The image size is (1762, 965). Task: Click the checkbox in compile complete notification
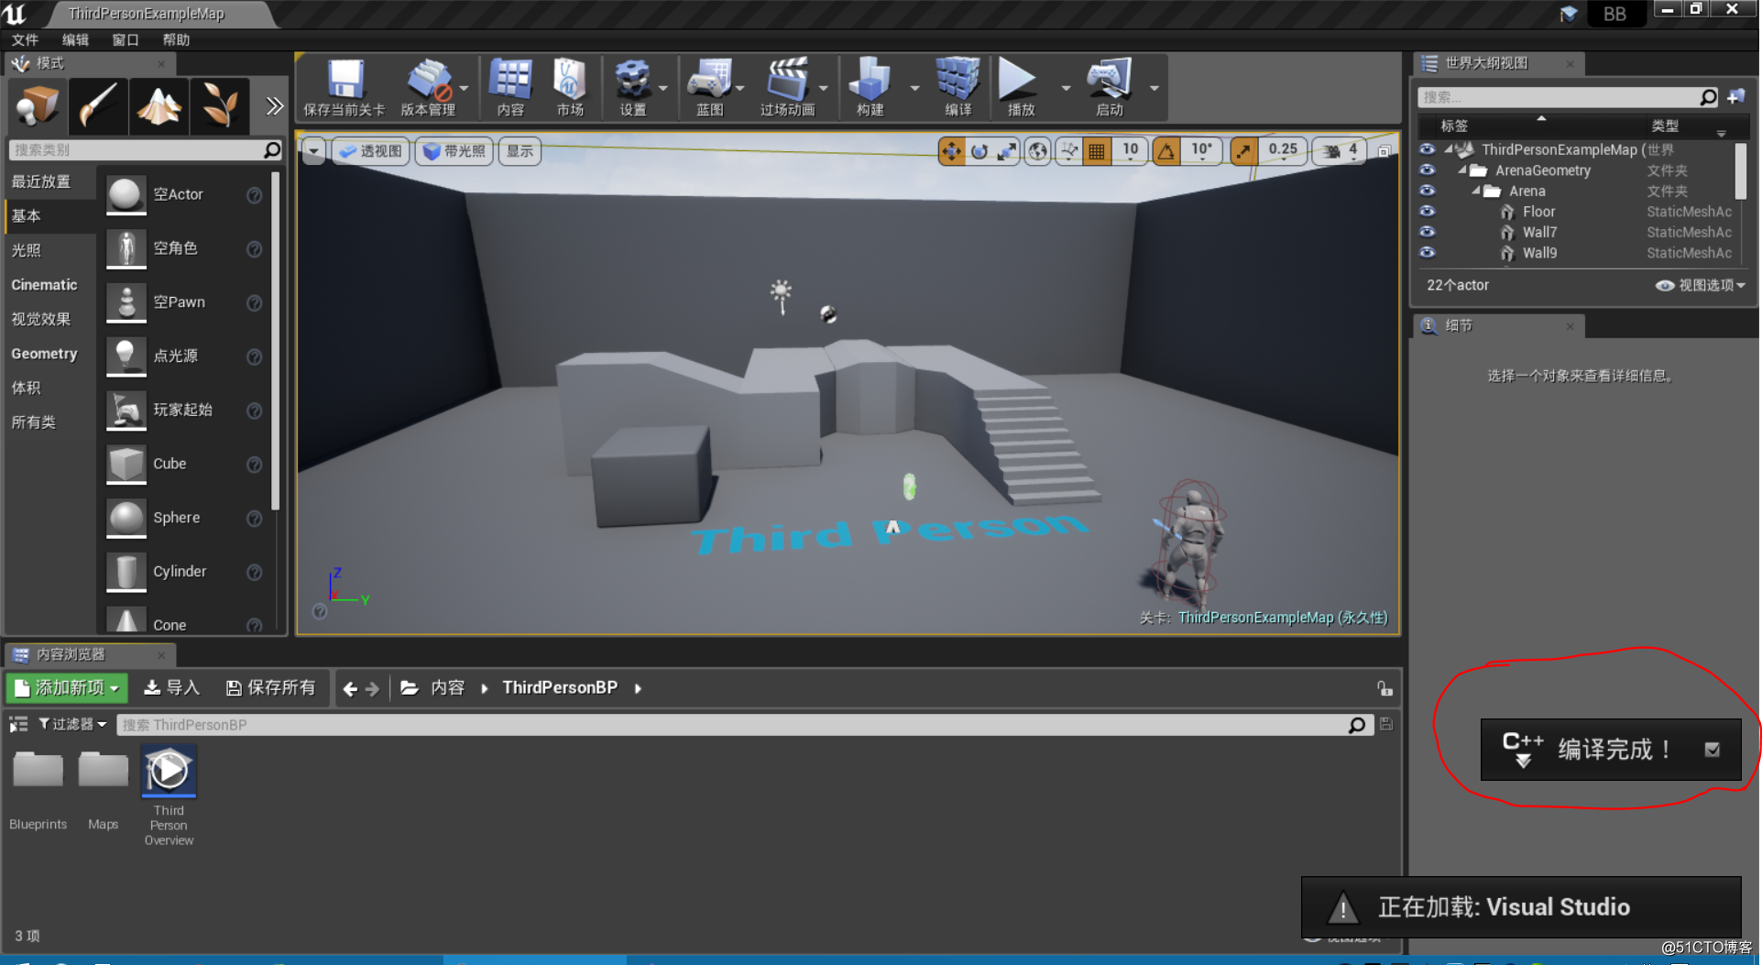[1713, 750]
